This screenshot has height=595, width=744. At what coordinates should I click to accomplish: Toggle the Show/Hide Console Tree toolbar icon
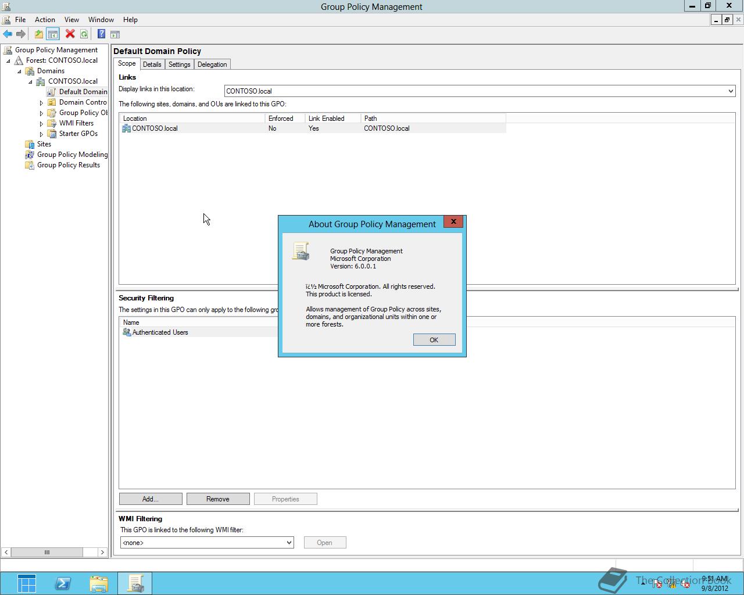click(x=53, y=34)
